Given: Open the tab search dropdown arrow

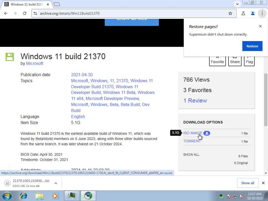Looking at the screenshot, I should pos(237,4).
